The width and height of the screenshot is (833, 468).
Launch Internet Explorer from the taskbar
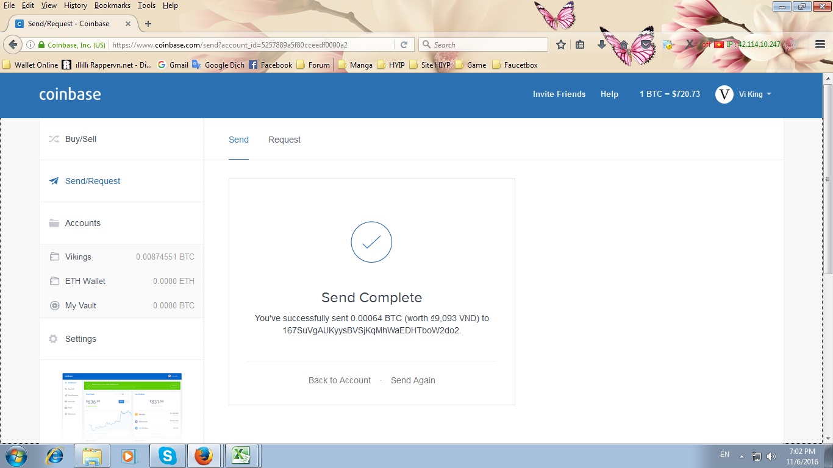click(55, 456)
